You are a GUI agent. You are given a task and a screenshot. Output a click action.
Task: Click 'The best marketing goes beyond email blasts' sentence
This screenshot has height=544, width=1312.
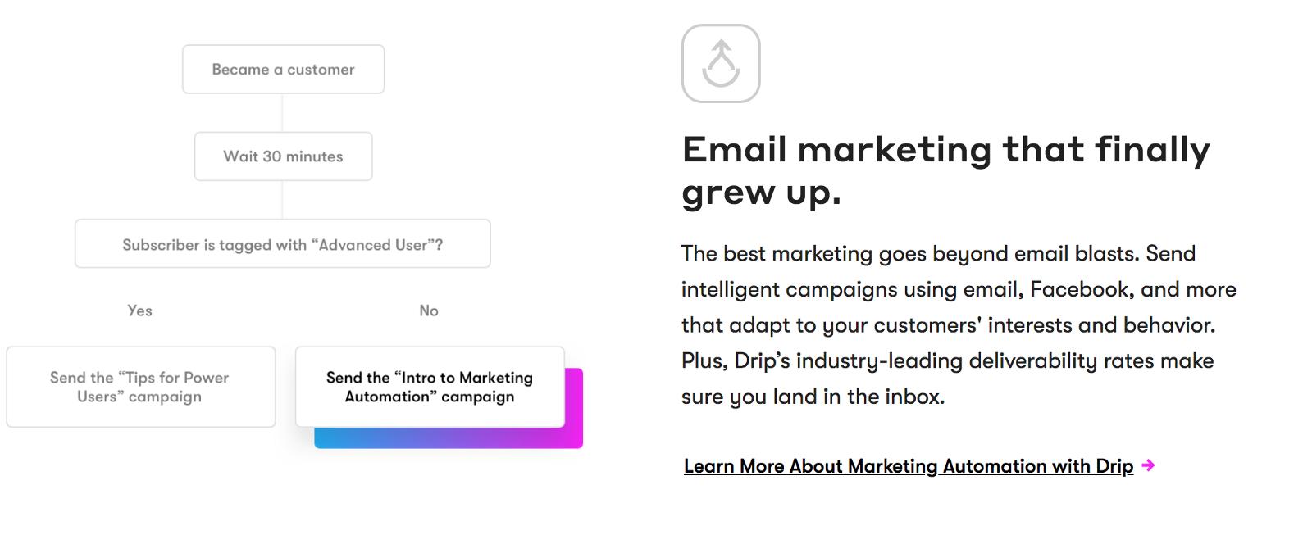910,254
